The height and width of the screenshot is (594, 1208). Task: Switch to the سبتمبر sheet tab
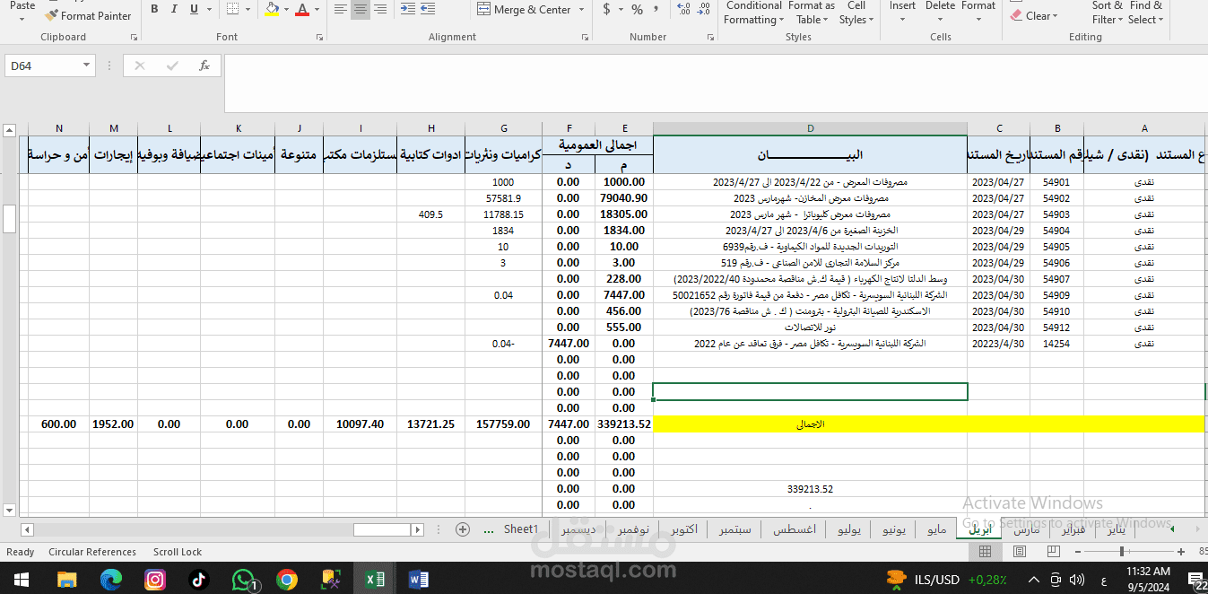tap(734, 529)
